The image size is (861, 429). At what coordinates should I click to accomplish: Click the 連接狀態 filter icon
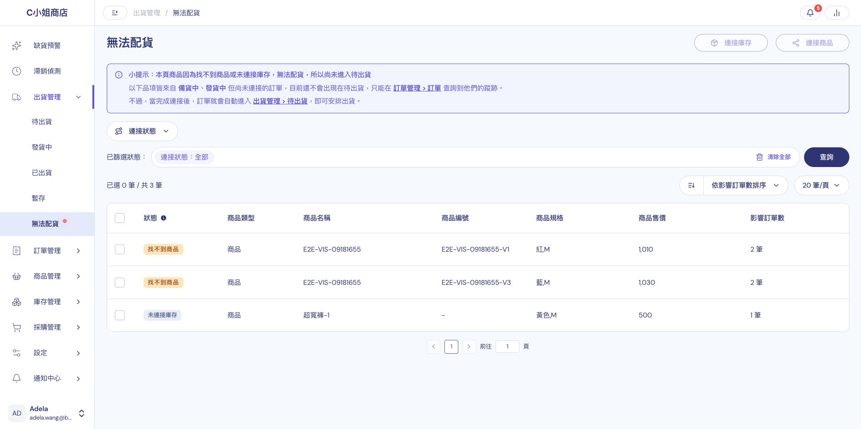pyautogui.click(x=119, y=131)
